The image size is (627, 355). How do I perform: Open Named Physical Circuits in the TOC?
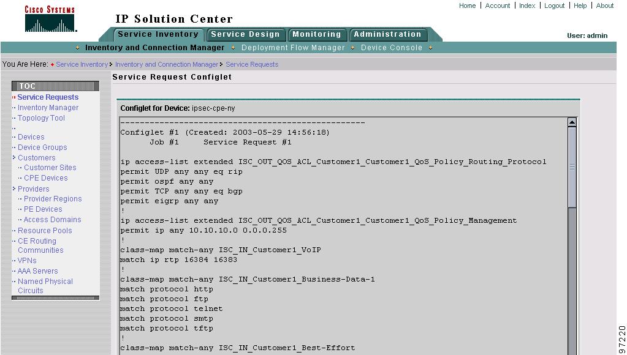45,286
